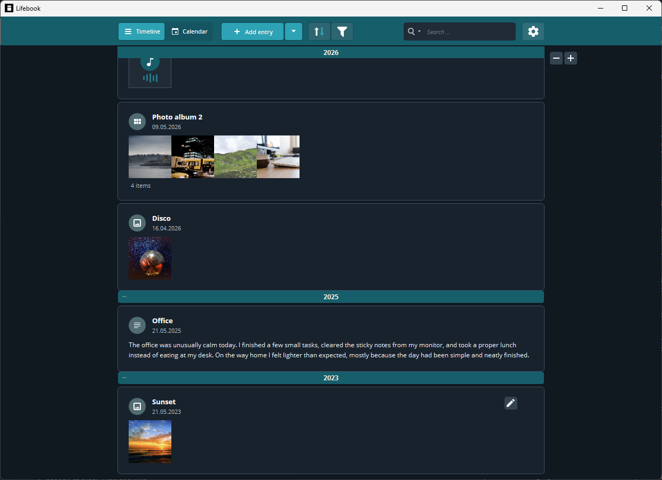The image size is (662, 480).
Task: Click the 4 items label
Action: [x=141, y=186]
